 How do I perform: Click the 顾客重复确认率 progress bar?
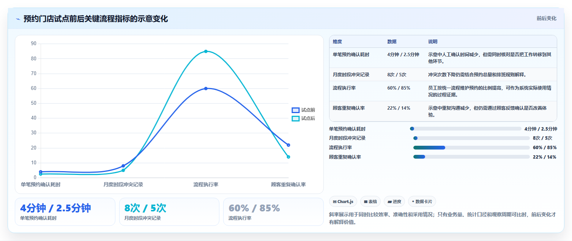click(x=471, y=157)
